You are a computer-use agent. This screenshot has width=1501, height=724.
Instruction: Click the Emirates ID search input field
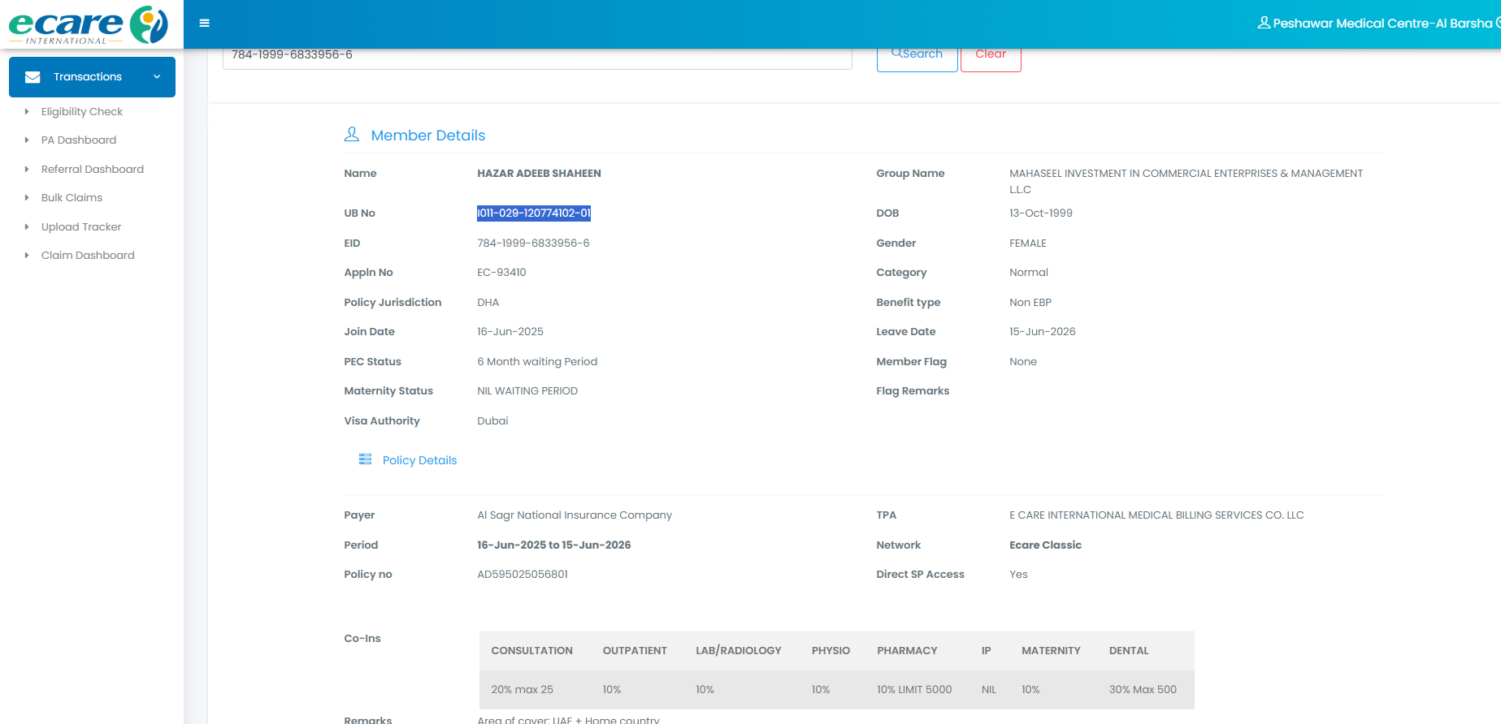point(536,55)
